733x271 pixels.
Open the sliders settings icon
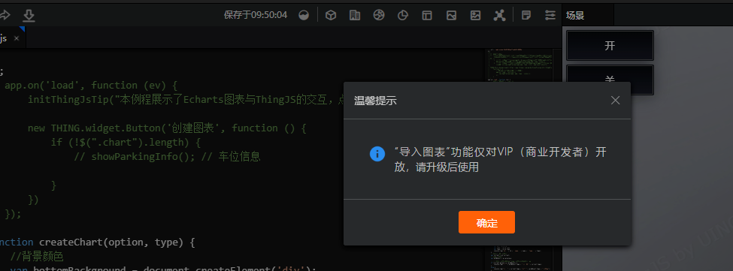tap(550, 16)
